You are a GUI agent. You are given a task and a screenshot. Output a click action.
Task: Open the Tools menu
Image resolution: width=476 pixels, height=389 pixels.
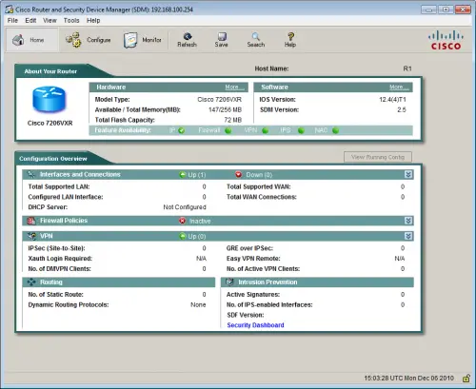click(71, 21)
